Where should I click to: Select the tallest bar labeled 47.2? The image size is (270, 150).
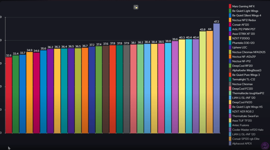pos(217,78)
